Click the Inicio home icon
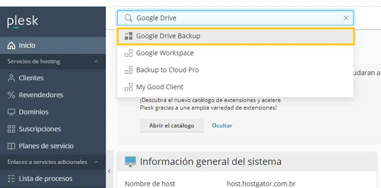 [11, 45]
